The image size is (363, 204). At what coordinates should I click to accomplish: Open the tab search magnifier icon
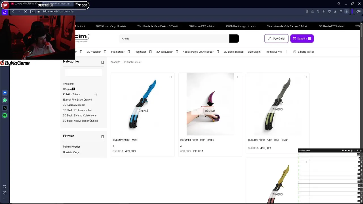coord(339,4)
